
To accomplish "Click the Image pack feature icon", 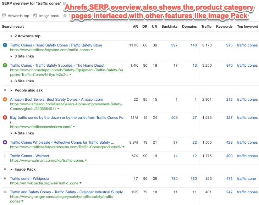I will (35, 16).
